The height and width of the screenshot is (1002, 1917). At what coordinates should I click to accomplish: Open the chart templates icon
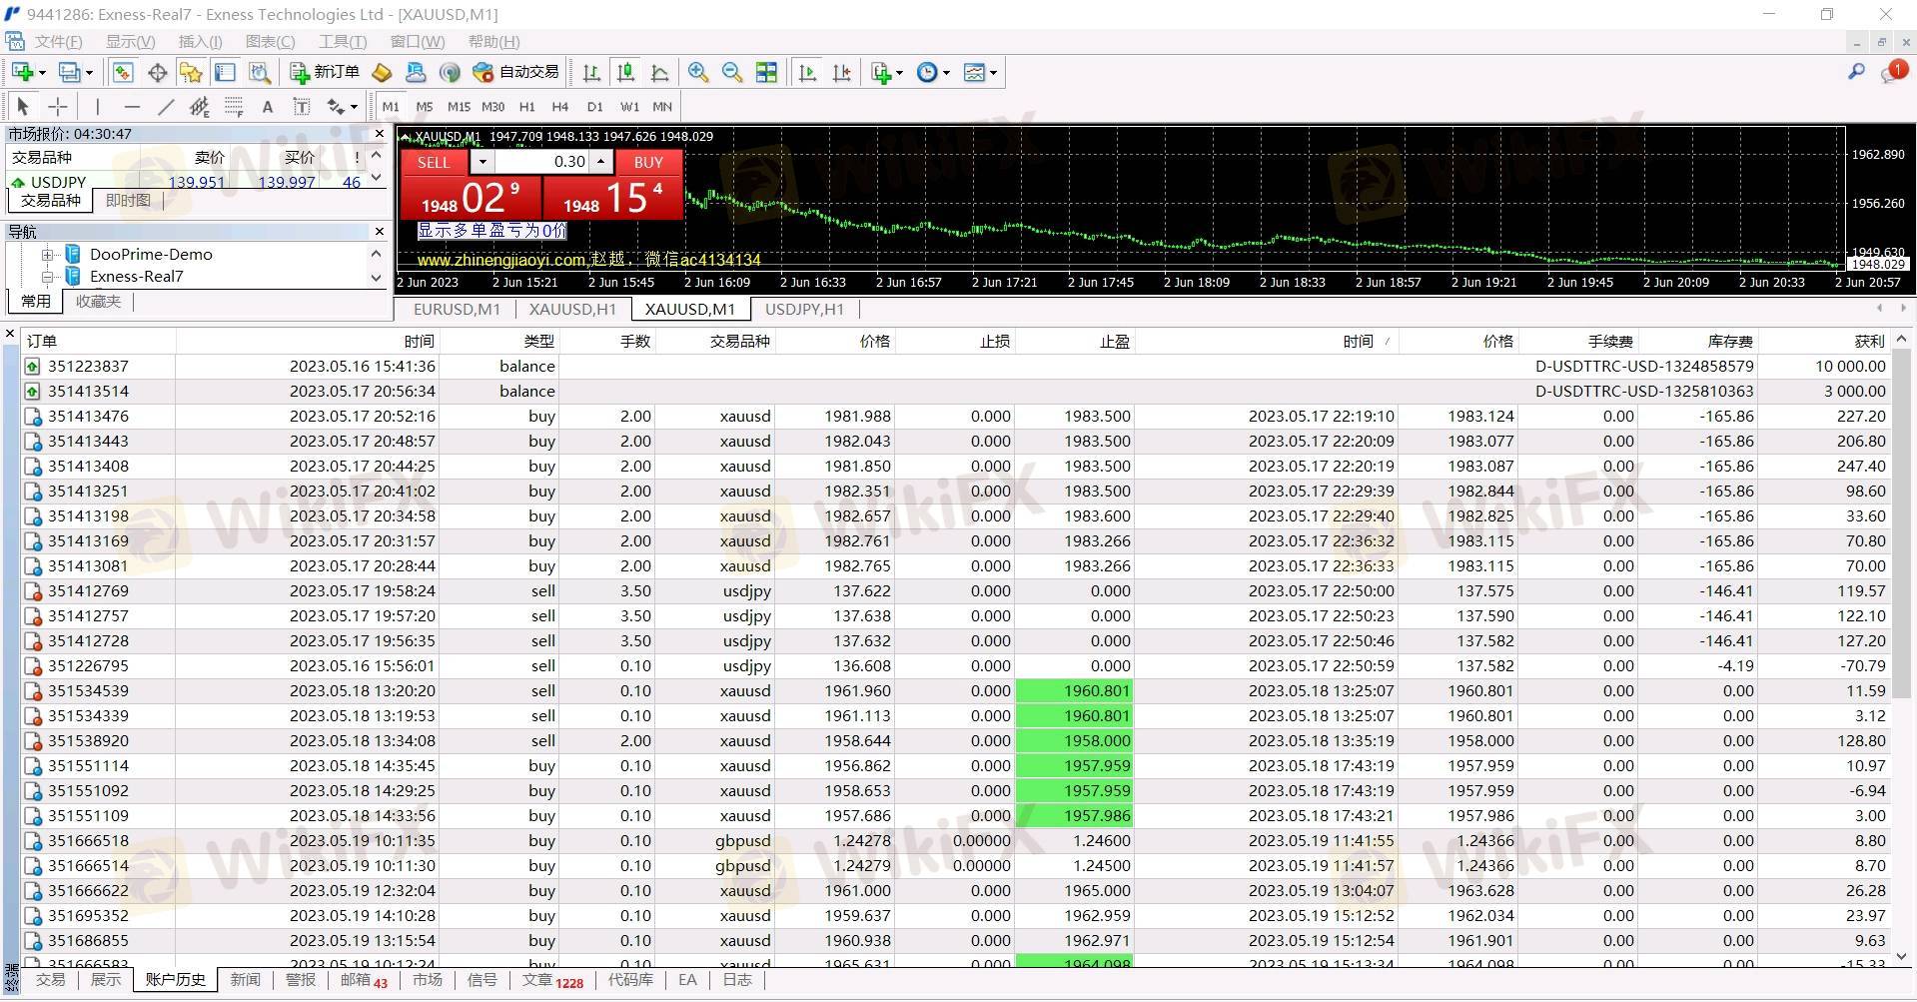[x=974, y=72]
